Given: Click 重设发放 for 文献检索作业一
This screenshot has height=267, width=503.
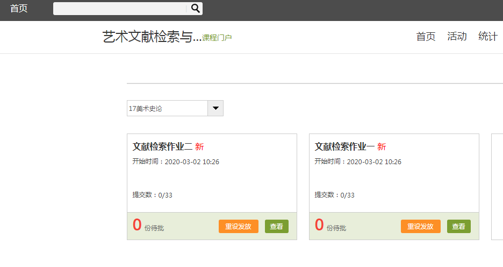Looking at the screenshot, I should pyautogui.click(x=420, y=227).
